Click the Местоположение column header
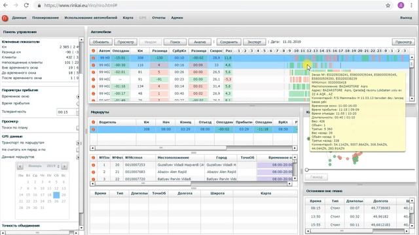Image resolution: width=419 pixels, height=235 pixels. pos(173,158)
